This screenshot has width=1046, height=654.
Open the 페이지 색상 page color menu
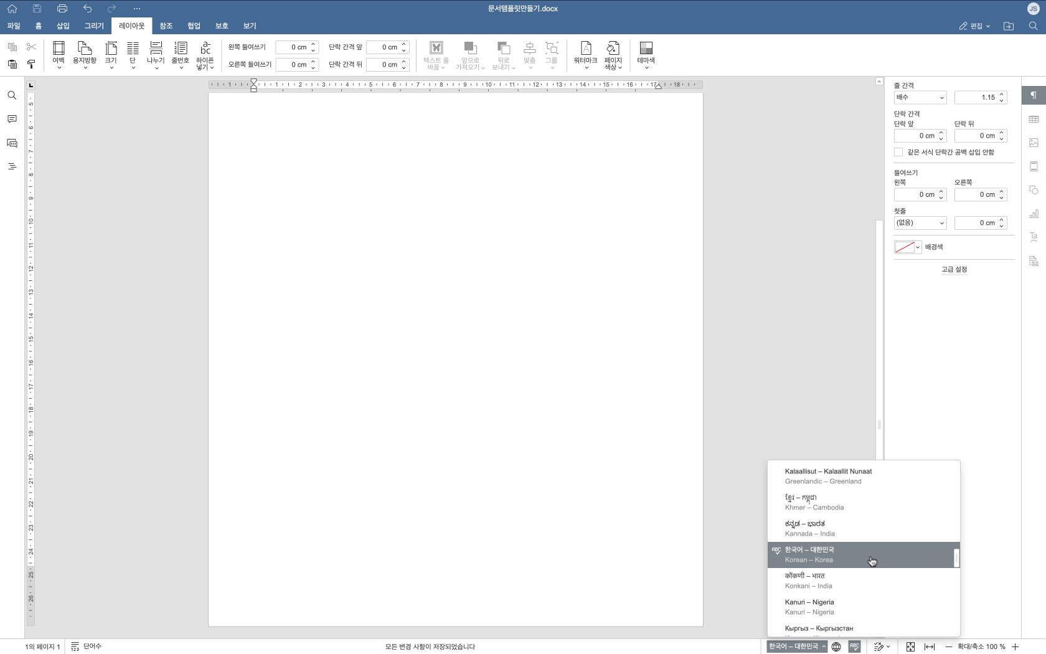(613, 55)
